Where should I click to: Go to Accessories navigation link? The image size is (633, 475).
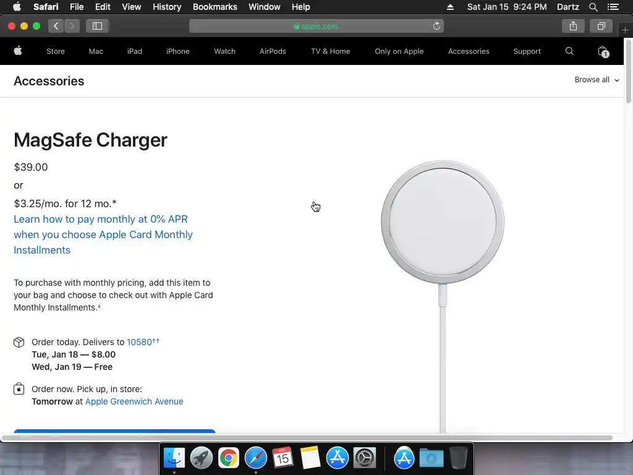469,51
